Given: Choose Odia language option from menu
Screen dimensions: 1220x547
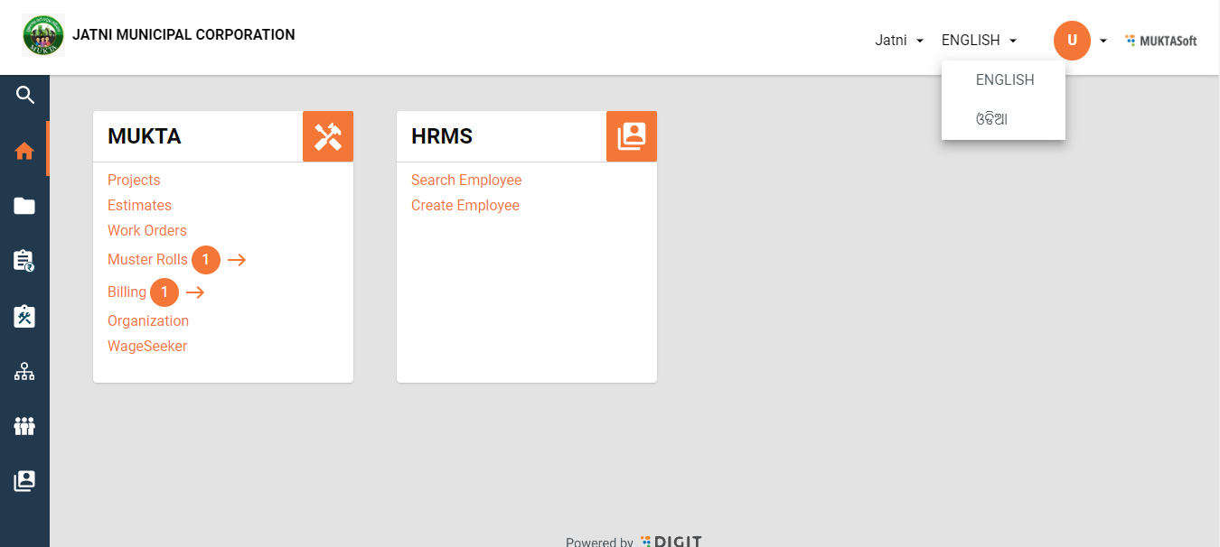Looking at the screenshot, I should pyautogui.click(x=991, y=119).
